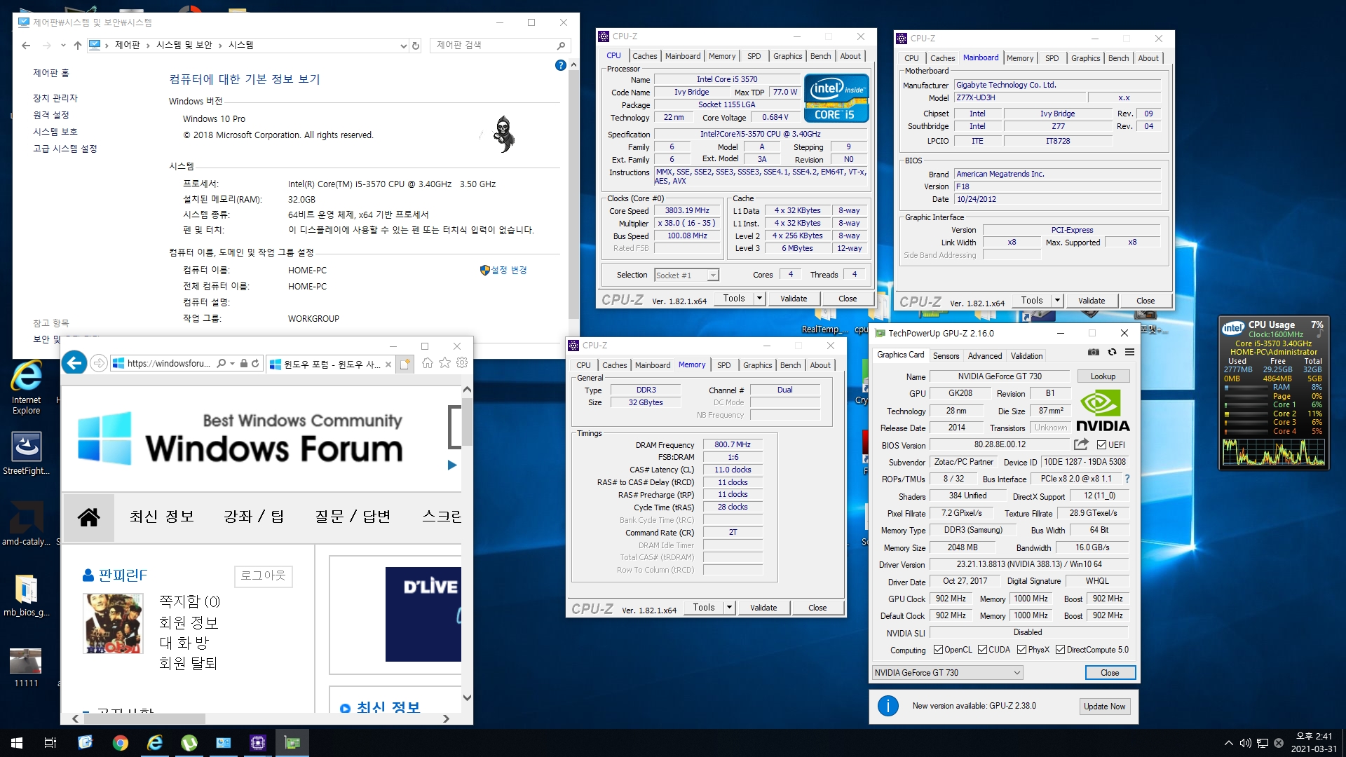1346x757 pixels.
Task: Open recent locations dropdown in Control Panel
Action: tap(63, 46)
